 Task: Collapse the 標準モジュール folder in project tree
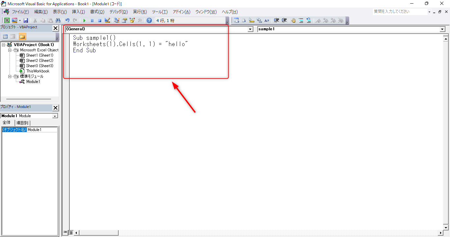pos(10,76)
